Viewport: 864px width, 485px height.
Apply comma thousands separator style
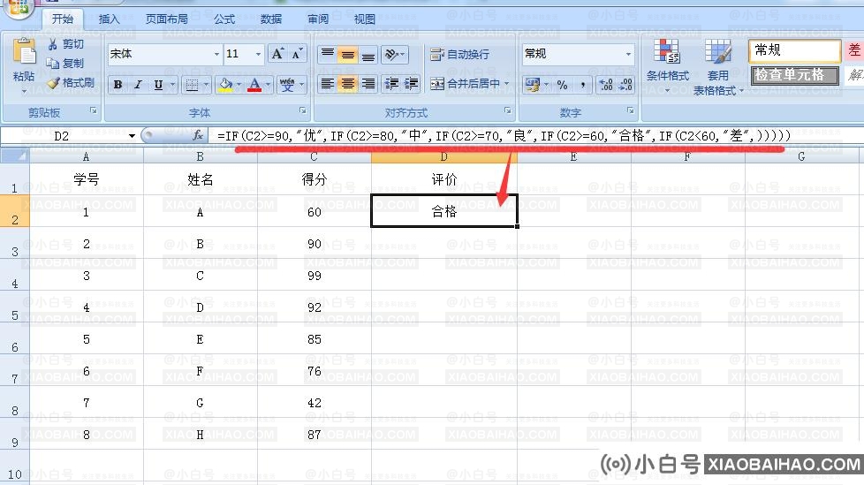click(x=582, y=84)
